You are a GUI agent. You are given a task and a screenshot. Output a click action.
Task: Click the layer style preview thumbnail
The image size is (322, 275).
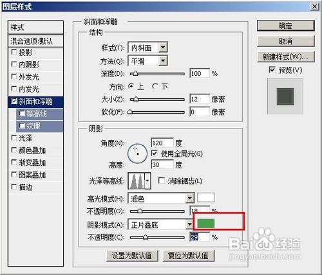click(285, 96)
